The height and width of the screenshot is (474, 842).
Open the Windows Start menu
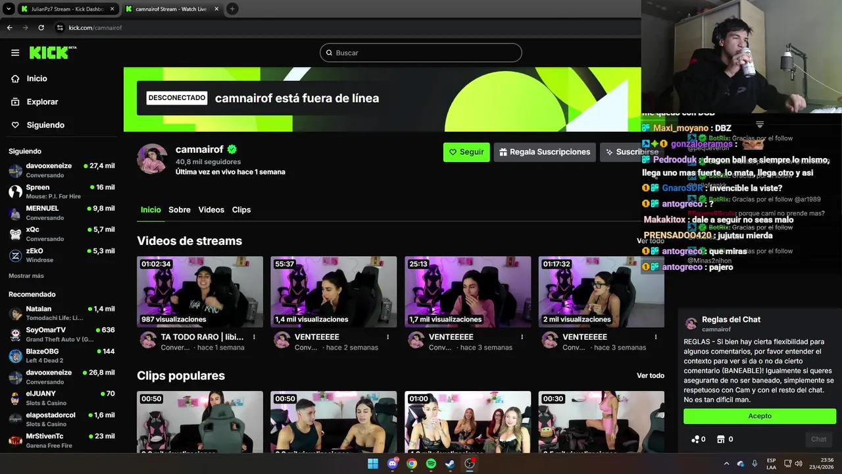point(373,463)
